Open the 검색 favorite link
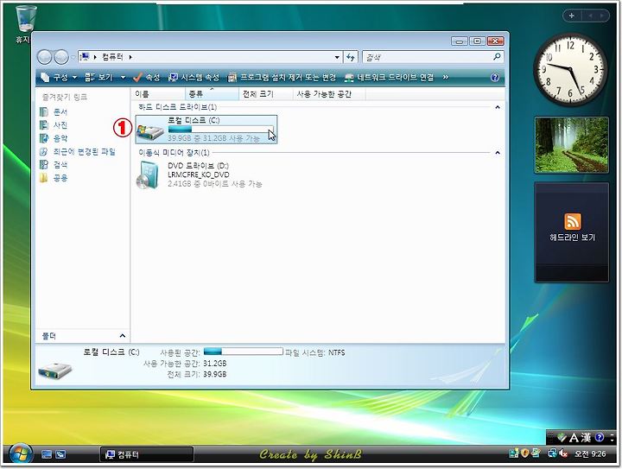This screenshot has height=469, width=622. (60, 164)
